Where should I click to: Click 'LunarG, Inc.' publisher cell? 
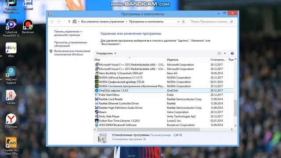coord(174,121)
